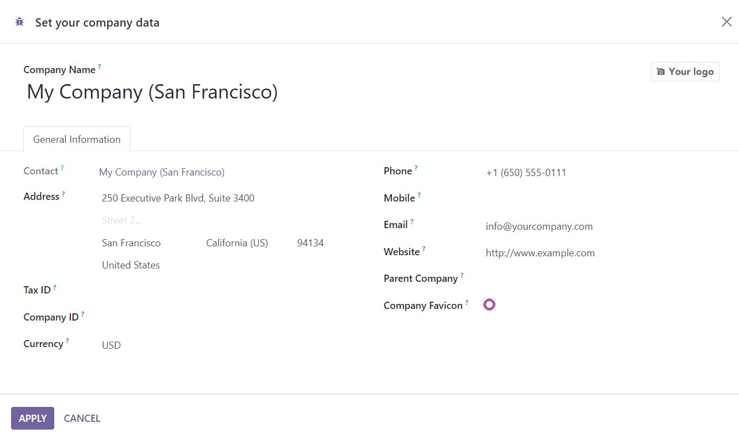Show help tooltip next to Tax ID

pyautogui.click(x=54, y=287)
